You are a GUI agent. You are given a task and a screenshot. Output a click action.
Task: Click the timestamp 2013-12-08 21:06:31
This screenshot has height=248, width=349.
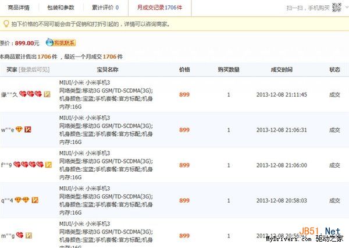[282, 130]
